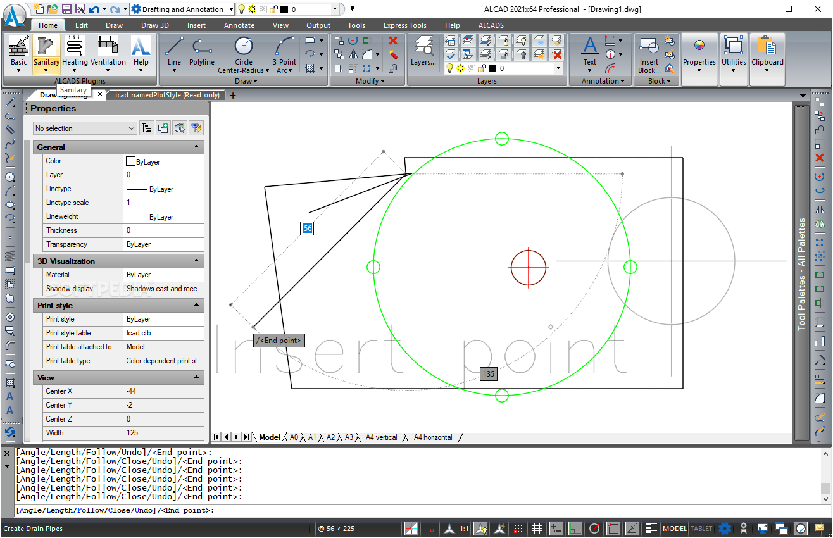Open the Layers manager from the ribbon
This screenshot has width=833, height=538.
[x=423, y=51]
